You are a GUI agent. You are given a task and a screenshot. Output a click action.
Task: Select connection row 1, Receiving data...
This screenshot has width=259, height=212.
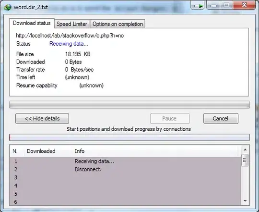coord(125,161)
